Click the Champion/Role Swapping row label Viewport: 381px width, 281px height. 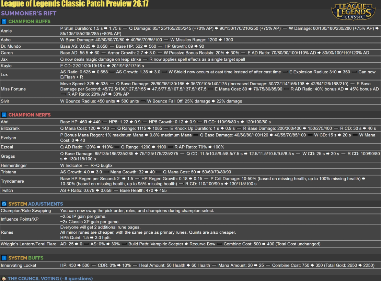click(x=26, y=211)
